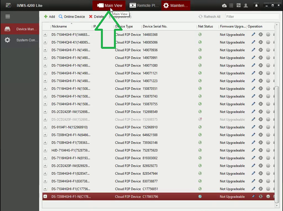Click offline net status icon for 152698575
Screen dimensions: 283x211
pos(200,119)
